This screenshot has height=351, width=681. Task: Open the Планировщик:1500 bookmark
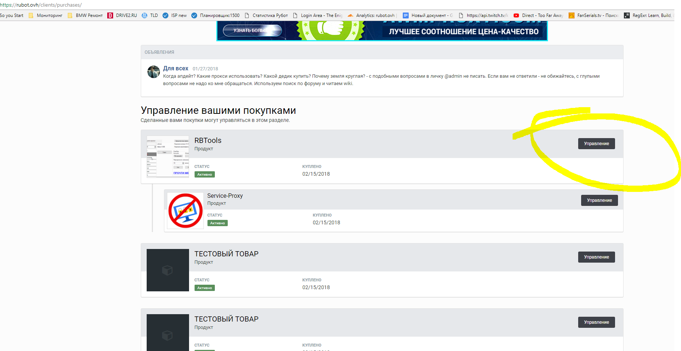216,15
